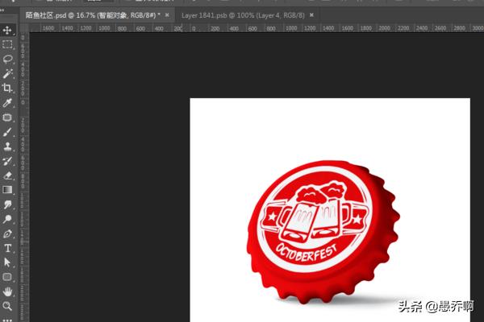This screenshot has width=484, height=322.
Task: Select the Crop tool
Action: [x=8, y=88]
